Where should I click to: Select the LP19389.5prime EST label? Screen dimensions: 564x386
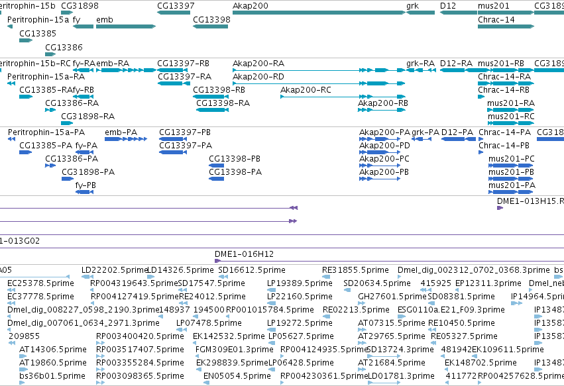tap(300, 283)
